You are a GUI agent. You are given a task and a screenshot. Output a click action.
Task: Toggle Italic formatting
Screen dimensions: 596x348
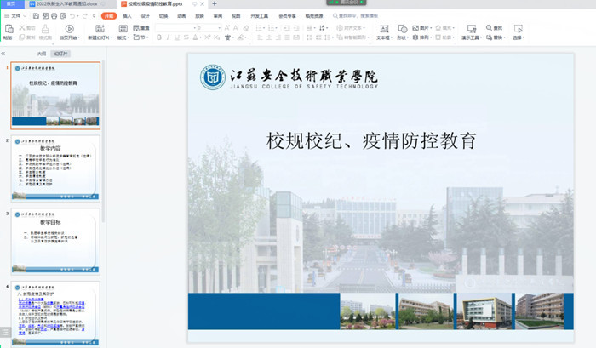[169, 38]
